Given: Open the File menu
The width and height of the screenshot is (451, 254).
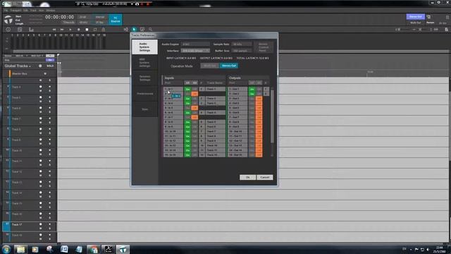Looking at the screenshot, I should (x=6, y=11).
